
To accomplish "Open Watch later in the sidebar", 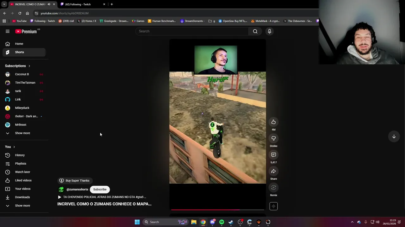I will 24,172.
